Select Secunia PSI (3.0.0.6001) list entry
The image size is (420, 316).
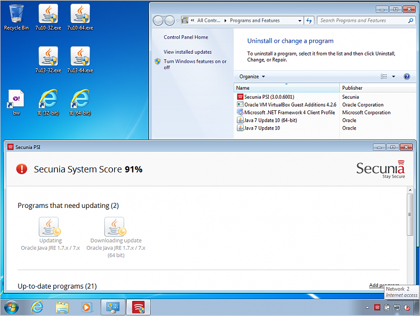pos(269,97)
